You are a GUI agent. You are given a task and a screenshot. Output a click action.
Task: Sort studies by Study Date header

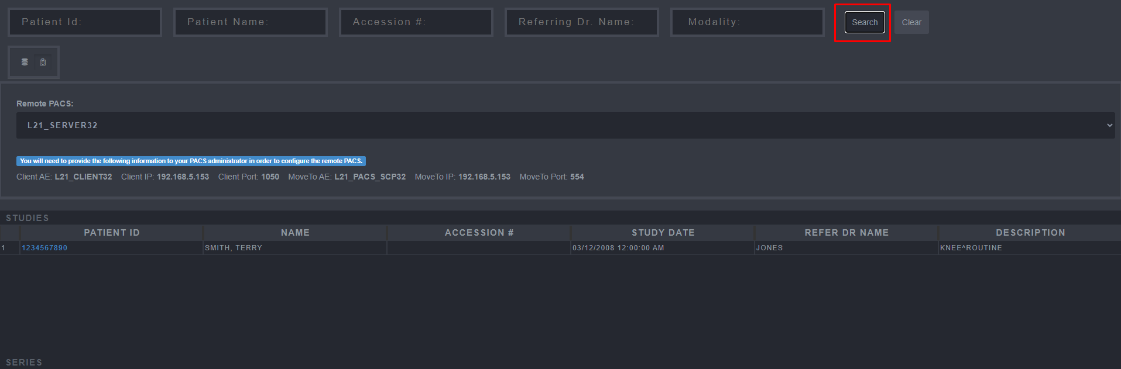click(663, 233)
